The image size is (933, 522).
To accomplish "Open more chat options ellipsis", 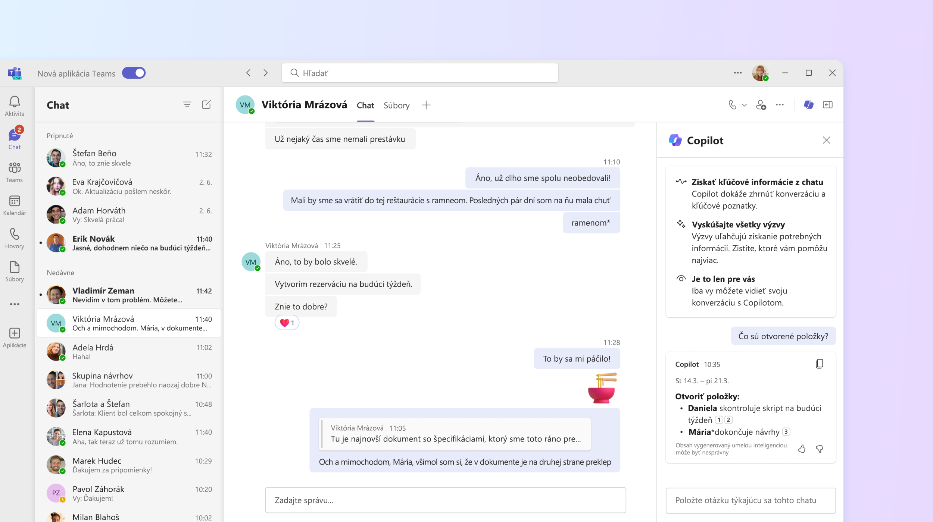I will coord(780,105).
